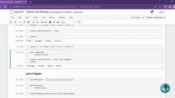Screen dimensions: 175x98
Task: Open the browser side panel icon
Action: coord(170,7)
